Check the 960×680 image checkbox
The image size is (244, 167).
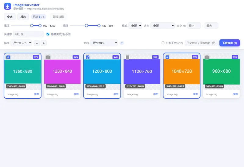click(x=207, y=57)
